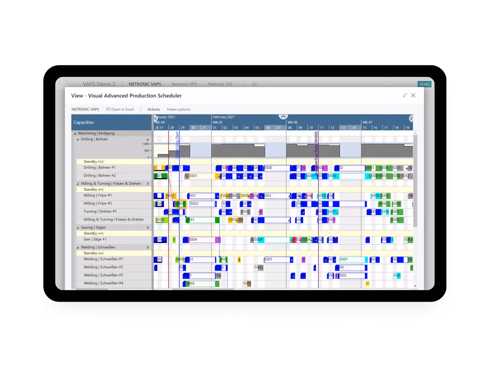Viewport: 490px width, 367px height.
Task: Select the green 5003 bar on Welding #4
Action: pyautogui.click(x=202, y=284)
